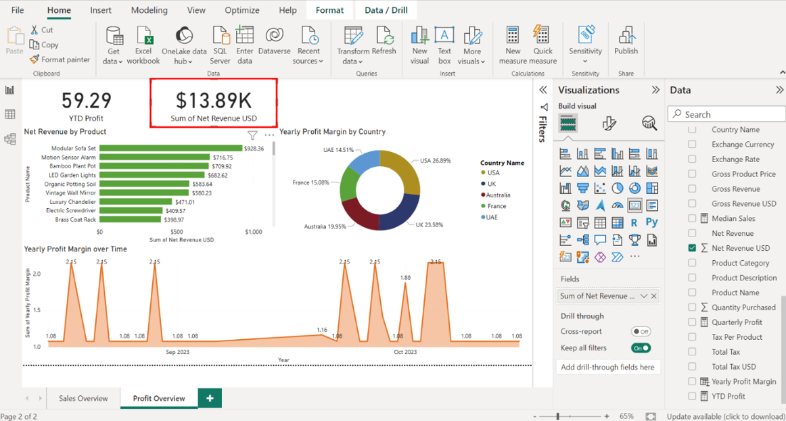Open the Format visual brush icon

pyautogui.click(x=609, y=123)
